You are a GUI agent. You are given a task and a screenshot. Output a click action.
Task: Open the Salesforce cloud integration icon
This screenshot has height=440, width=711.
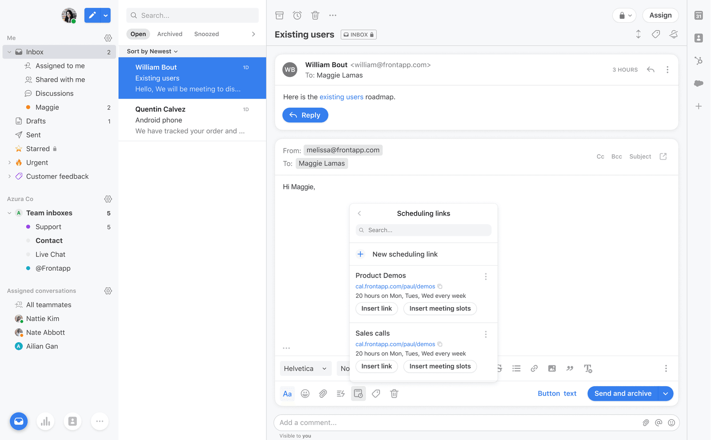[x=699, y=84]
